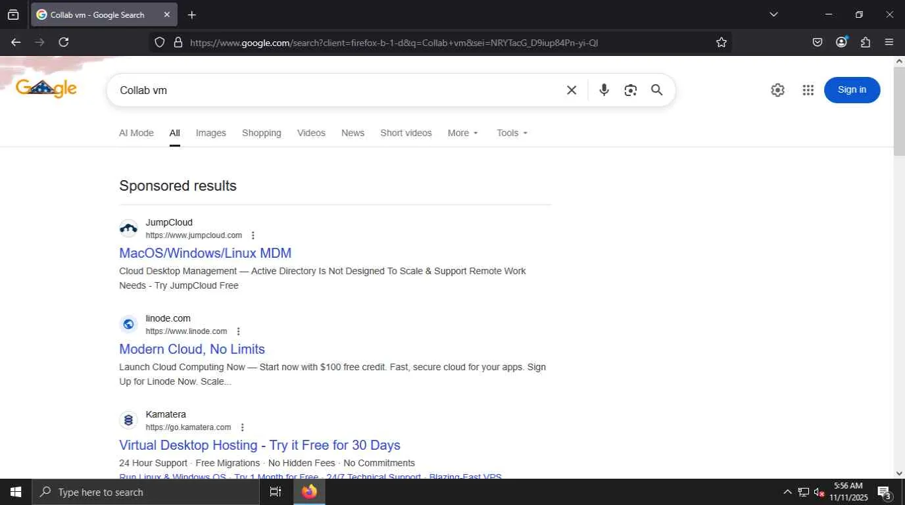Image resolution: width=905 pixels, height=505 pixels.
Task: Switch to Shopping results tab
Action: [x=262, y=133]
